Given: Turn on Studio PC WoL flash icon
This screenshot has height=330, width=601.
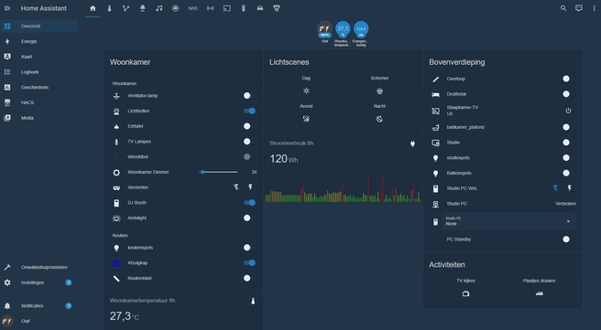Looking at the screenshot, I should click(570, 187).
